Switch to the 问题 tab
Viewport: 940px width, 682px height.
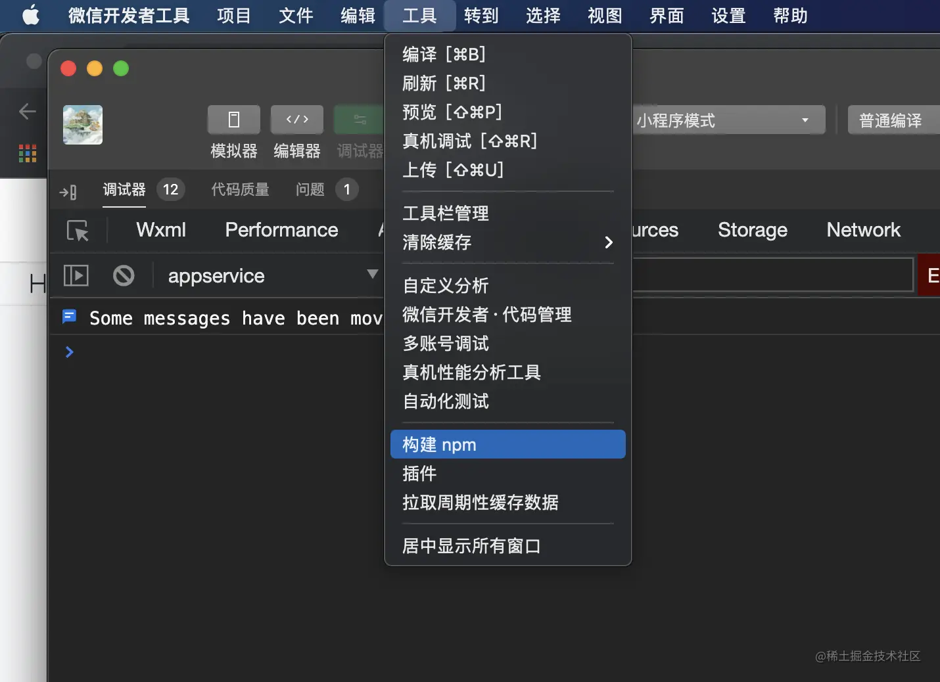click(310, 190)
